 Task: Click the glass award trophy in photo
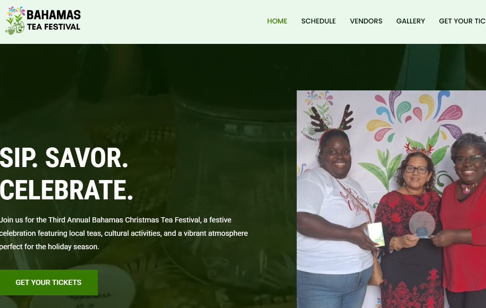(x=422, y=224)
